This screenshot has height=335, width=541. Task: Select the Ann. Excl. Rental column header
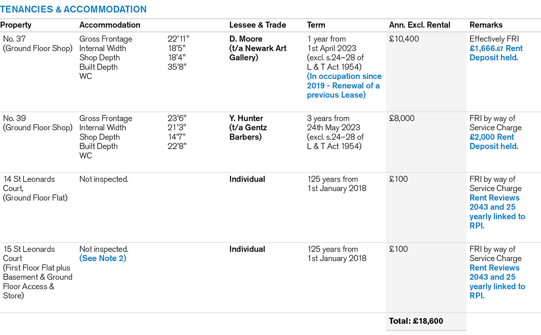click(x=420, y=25)
